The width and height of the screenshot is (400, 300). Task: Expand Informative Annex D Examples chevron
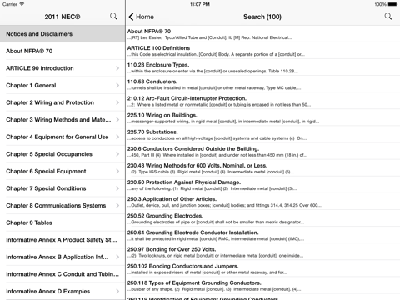(x=117, y=291)
